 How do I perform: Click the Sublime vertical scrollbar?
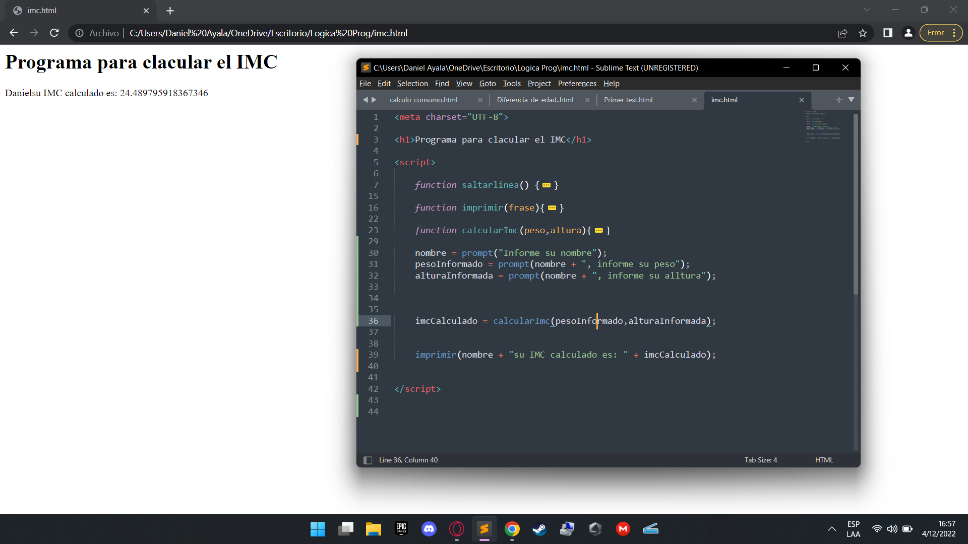856,204
